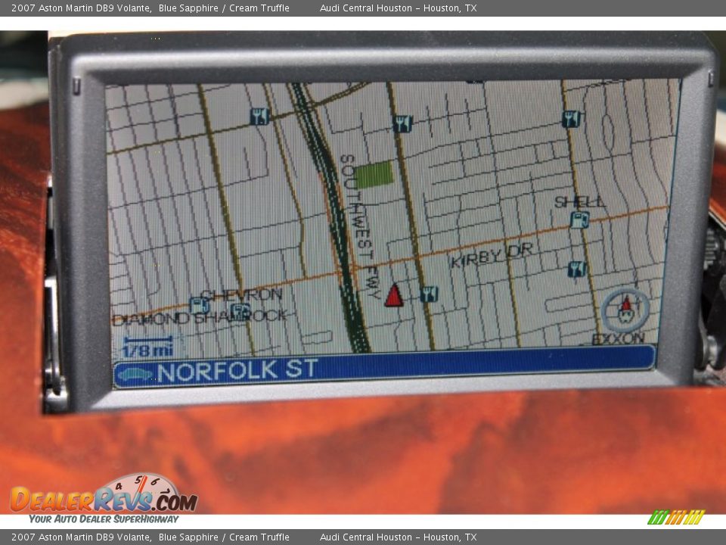Screen dimensions: 726x545
Task: Tap the CHEVRON text label
Action: point(242,294)
